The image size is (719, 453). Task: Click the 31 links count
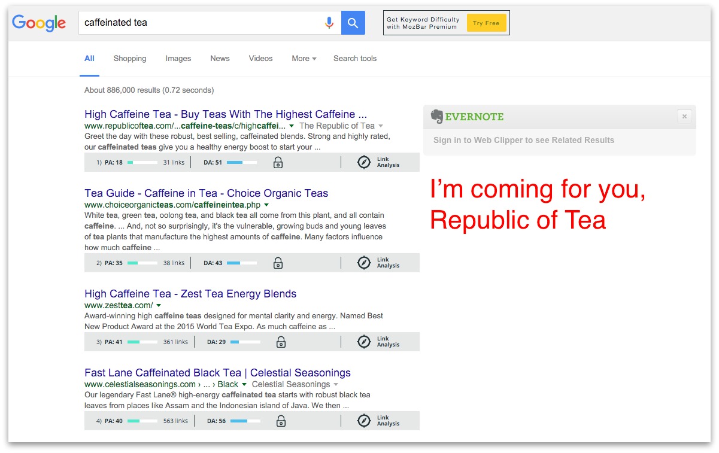174,162
